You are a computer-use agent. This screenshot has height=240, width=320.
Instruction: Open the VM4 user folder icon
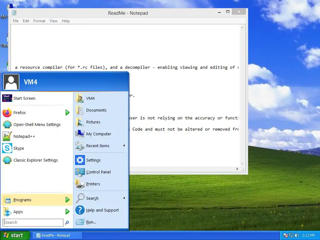pos(80,98)
